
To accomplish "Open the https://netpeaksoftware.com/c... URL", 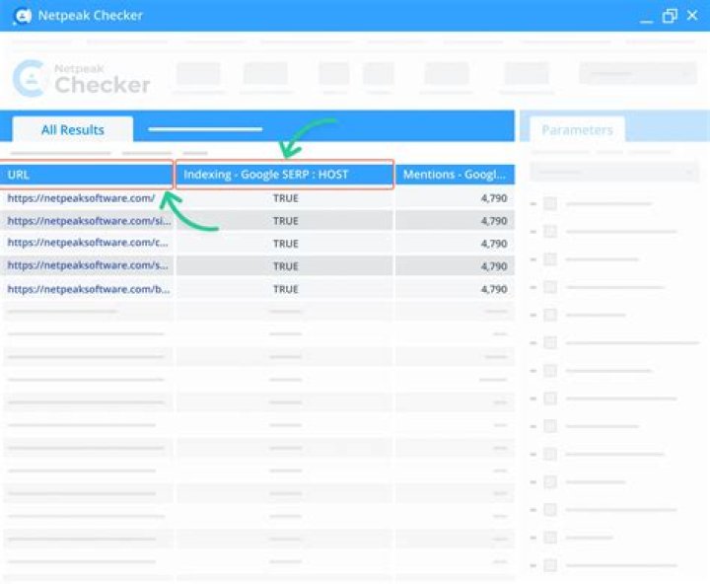I will click(88, 243).
